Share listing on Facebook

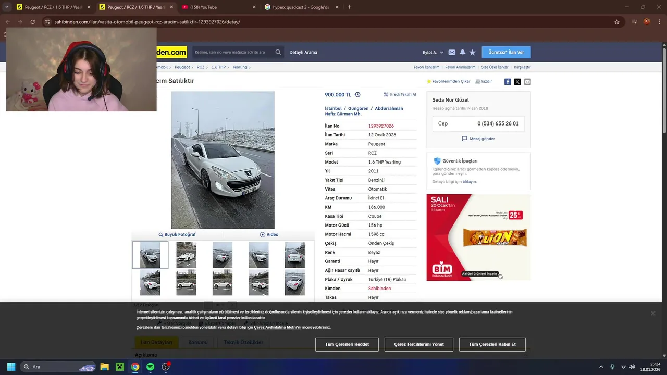[x=508, y=82]
